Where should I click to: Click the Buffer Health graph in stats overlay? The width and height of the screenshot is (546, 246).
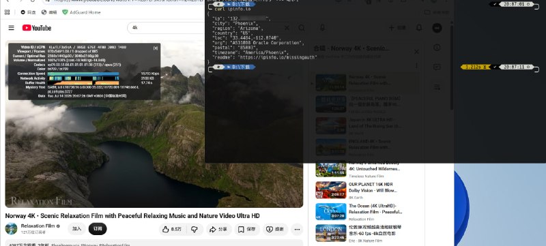83,82
